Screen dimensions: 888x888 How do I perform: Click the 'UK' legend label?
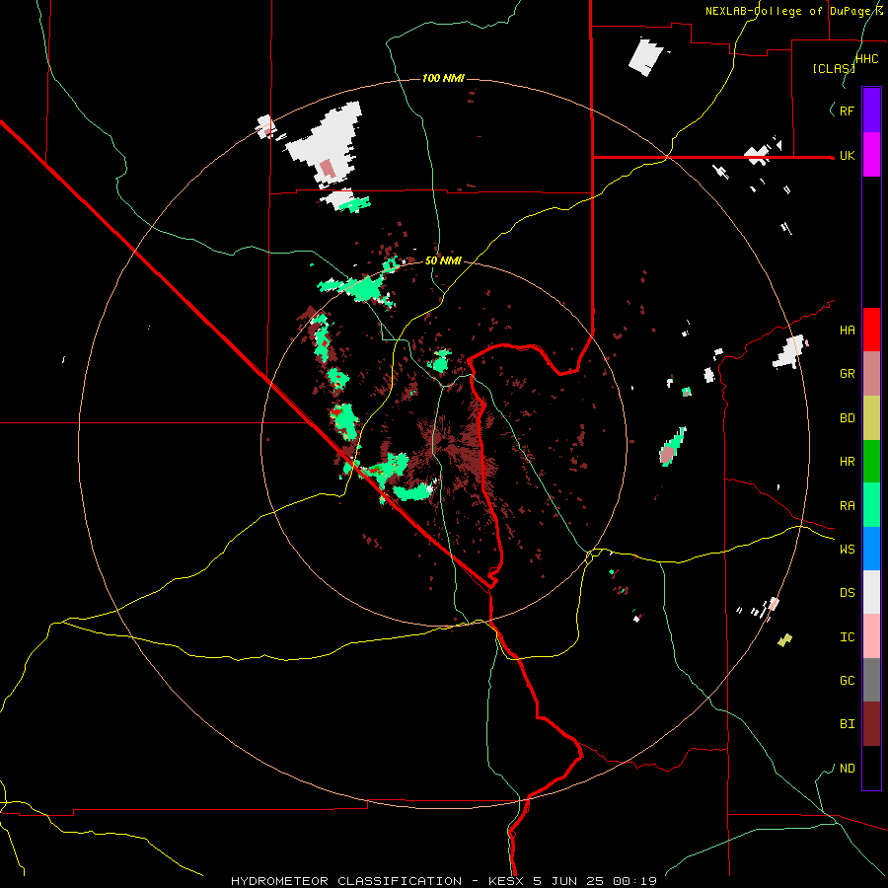[x=847, y=155]
